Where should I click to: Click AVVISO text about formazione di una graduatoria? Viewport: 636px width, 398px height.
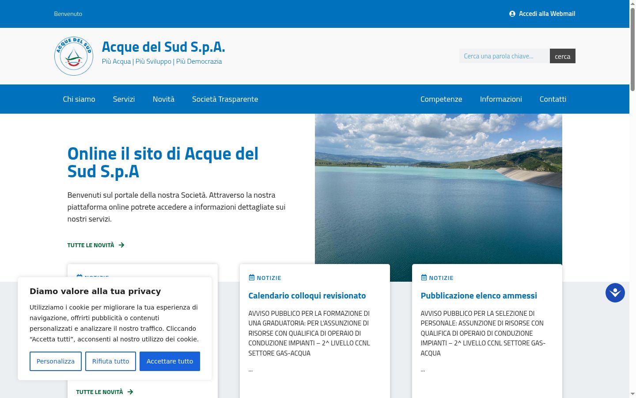click(x=309, y=333)
